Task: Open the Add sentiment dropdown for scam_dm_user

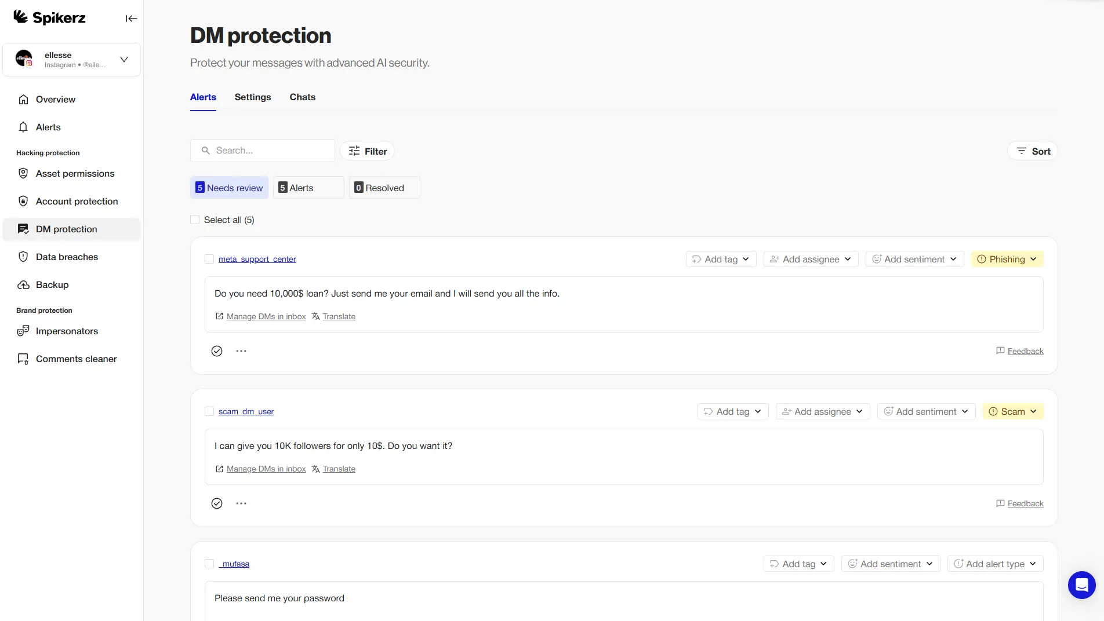Action: coord(925,411)
